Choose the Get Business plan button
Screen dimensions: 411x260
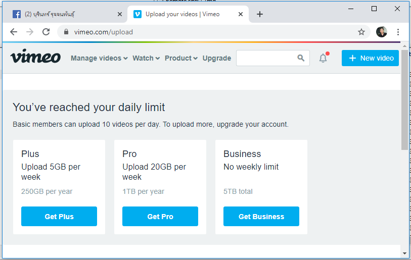point(261,217)
